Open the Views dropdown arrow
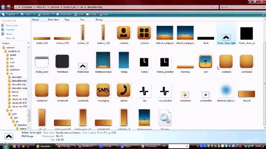Screen dimensions: 266x149 (x=34, y=14)
